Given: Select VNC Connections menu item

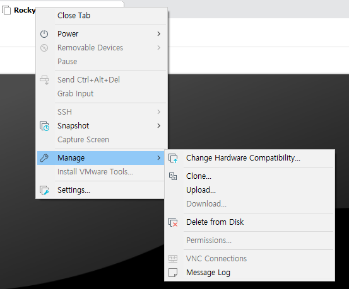Looking at the screenshot, I should click(249, 259).
